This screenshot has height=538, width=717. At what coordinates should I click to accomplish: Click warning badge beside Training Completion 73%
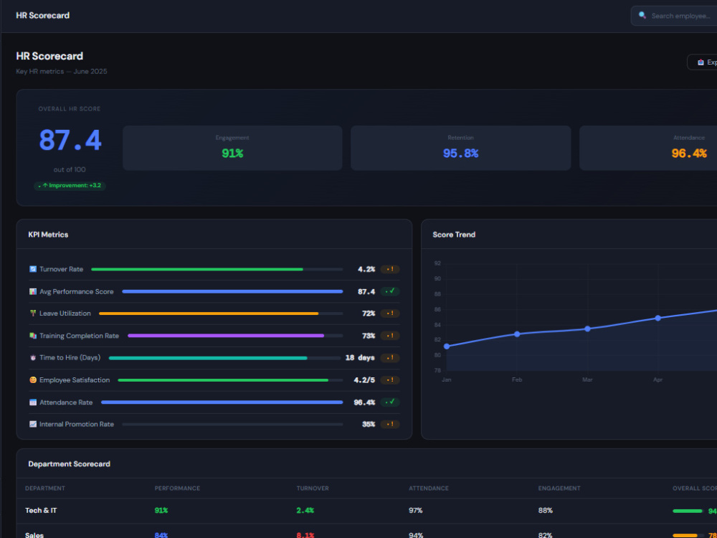(x=390, y=336)
